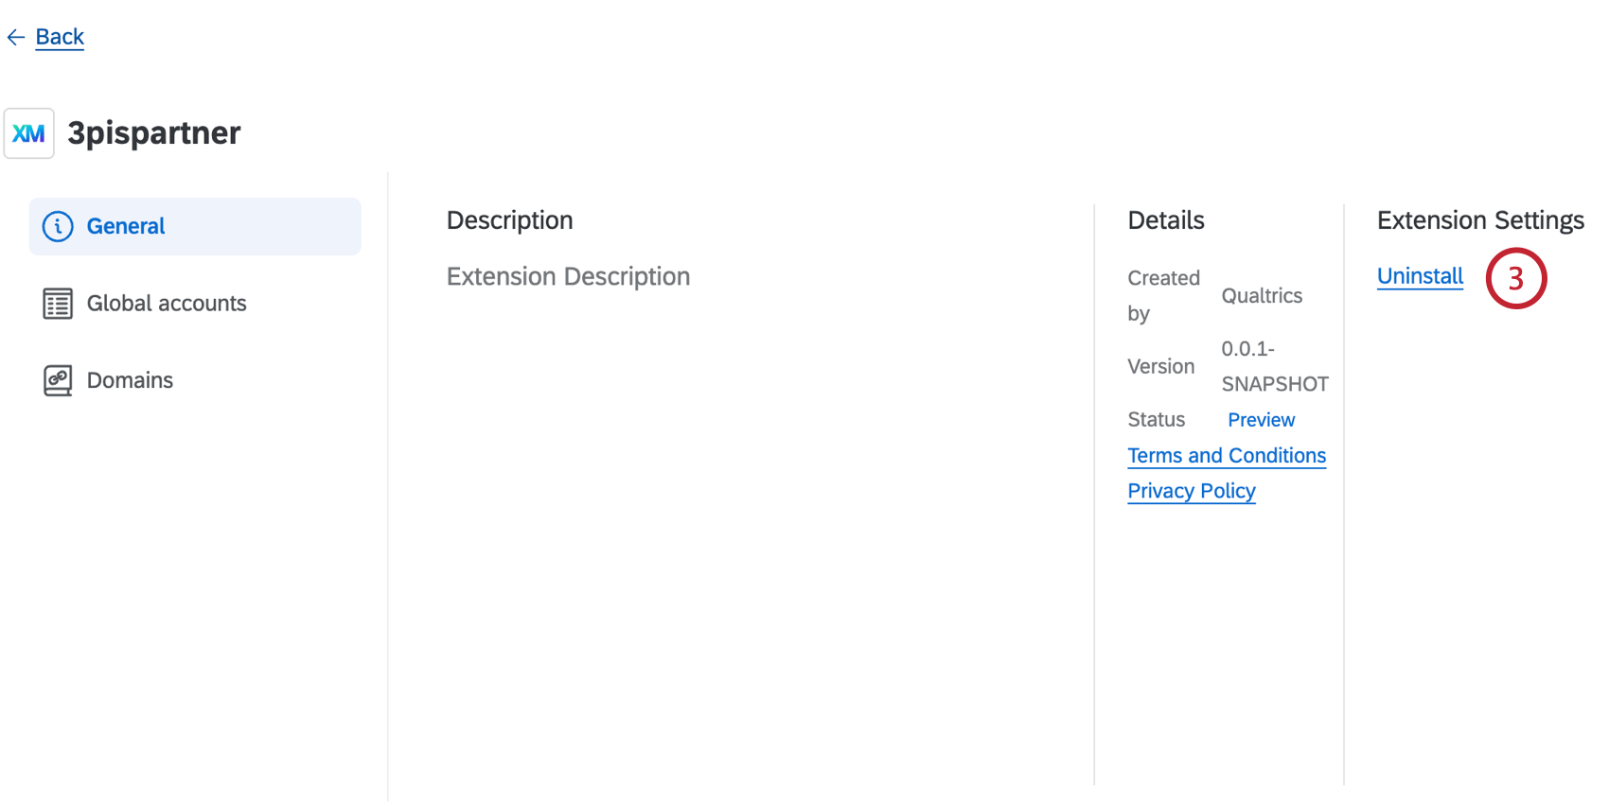Click the XM extension logo
The width and height of the screenshot is (1609, 804).
pyautogui.click(x=29, y=132)
